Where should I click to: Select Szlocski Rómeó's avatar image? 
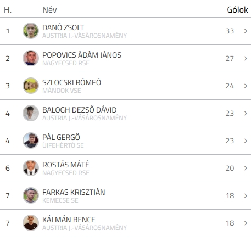click(x=31, y=86)
